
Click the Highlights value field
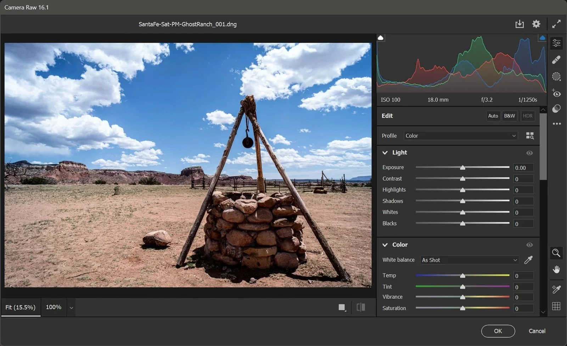[x=523, y=190]
